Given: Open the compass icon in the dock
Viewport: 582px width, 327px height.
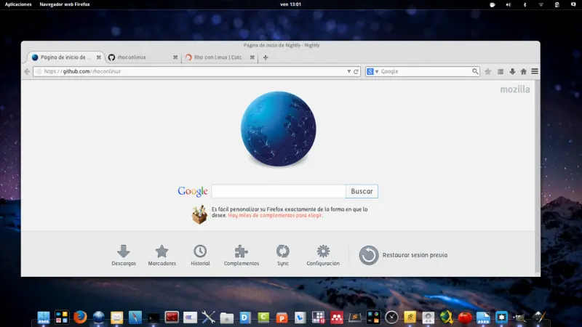Looking at the screenshot, I should click(x=135, y=318).
